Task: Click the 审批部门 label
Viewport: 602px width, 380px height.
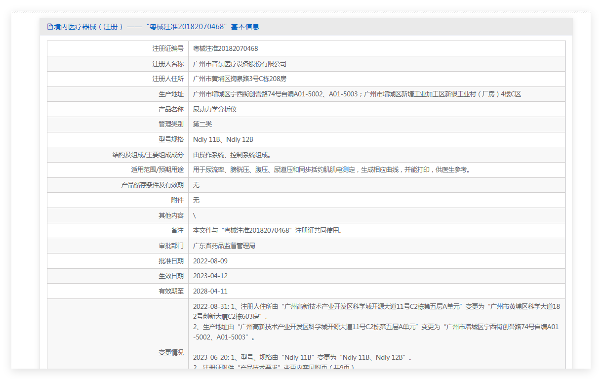Action: pos(171,246)
